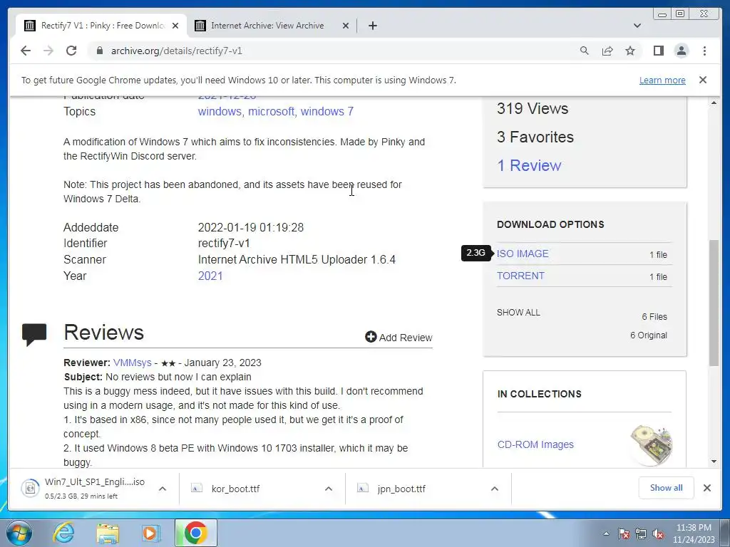Open the CD-ROM Images collection link

pos(535,444)
